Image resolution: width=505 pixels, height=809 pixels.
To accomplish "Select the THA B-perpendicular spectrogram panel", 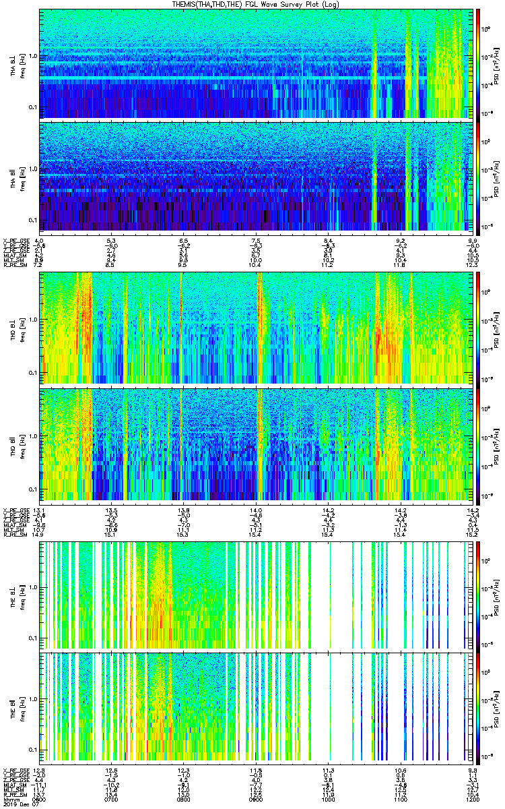I will pyautogui.click(x=256, y=63).
